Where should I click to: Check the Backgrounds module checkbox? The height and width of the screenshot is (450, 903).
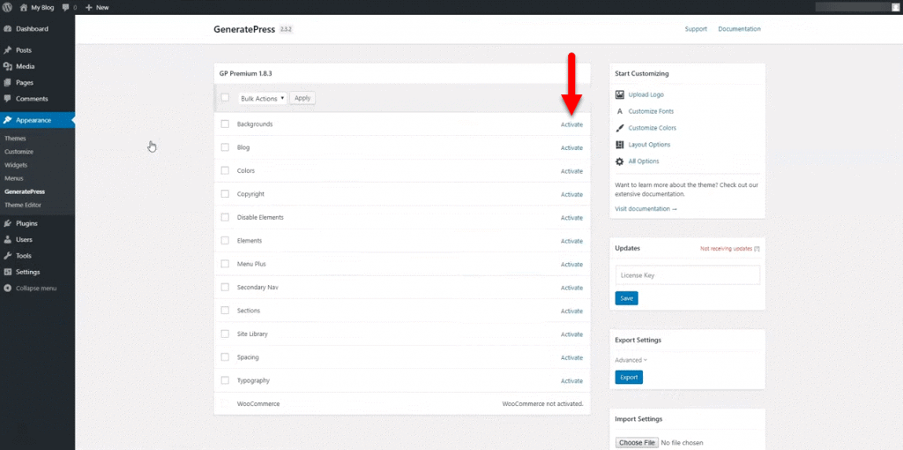click(225, 124)
